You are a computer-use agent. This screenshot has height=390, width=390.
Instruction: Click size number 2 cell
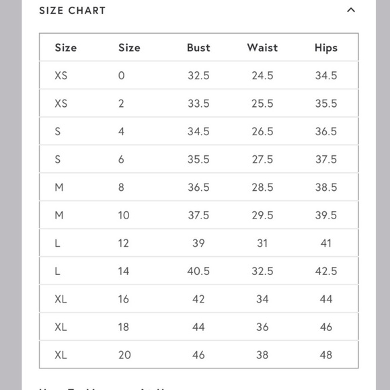[121, 104]
